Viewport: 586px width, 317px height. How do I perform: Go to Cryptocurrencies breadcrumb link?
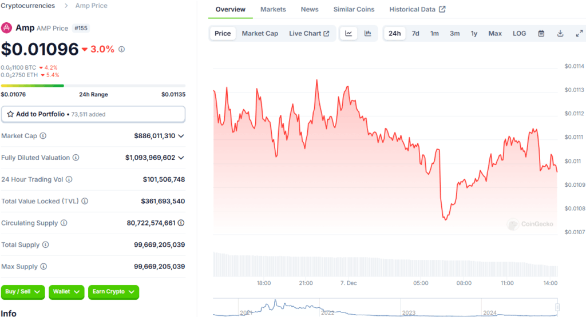coord(27,6)
